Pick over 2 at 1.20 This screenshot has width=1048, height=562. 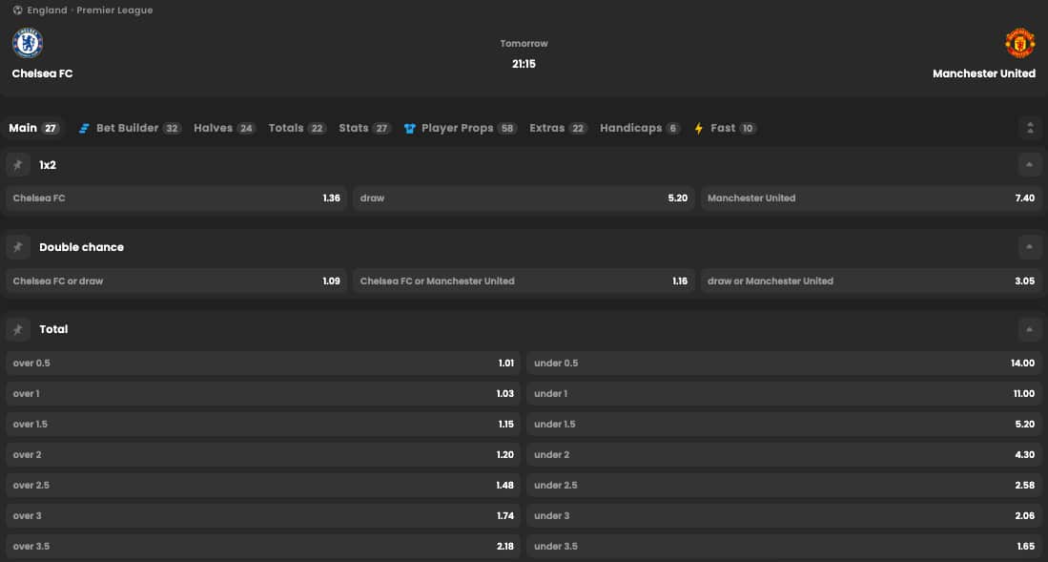click(x=263, y=455)
